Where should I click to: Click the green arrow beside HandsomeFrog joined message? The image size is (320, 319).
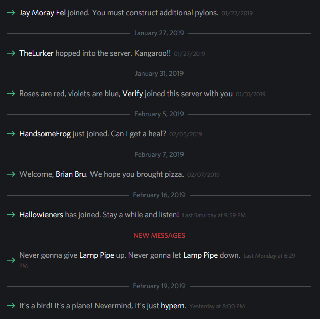(11, 134)
